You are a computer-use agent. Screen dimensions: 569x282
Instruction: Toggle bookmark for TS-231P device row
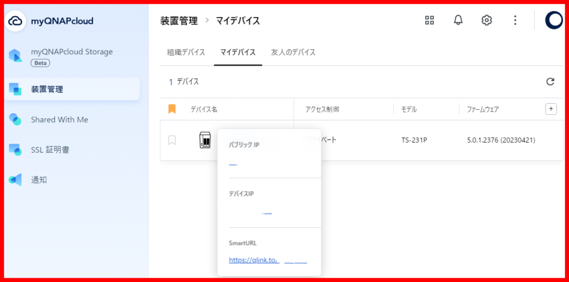[x=172, y=140]
